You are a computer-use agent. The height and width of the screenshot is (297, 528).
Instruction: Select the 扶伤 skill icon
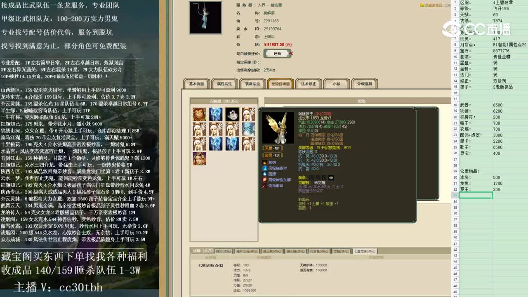265,162
